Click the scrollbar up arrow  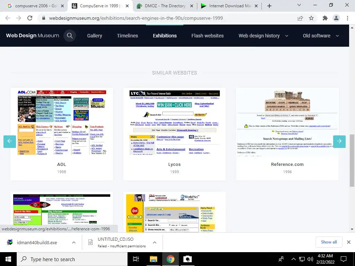tap(352, 28)
